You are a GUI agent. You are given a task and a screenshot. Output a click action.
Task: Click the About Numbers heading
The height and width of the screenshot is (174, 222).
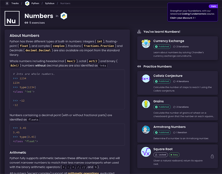pyautogui.click(x=24, y=35)
